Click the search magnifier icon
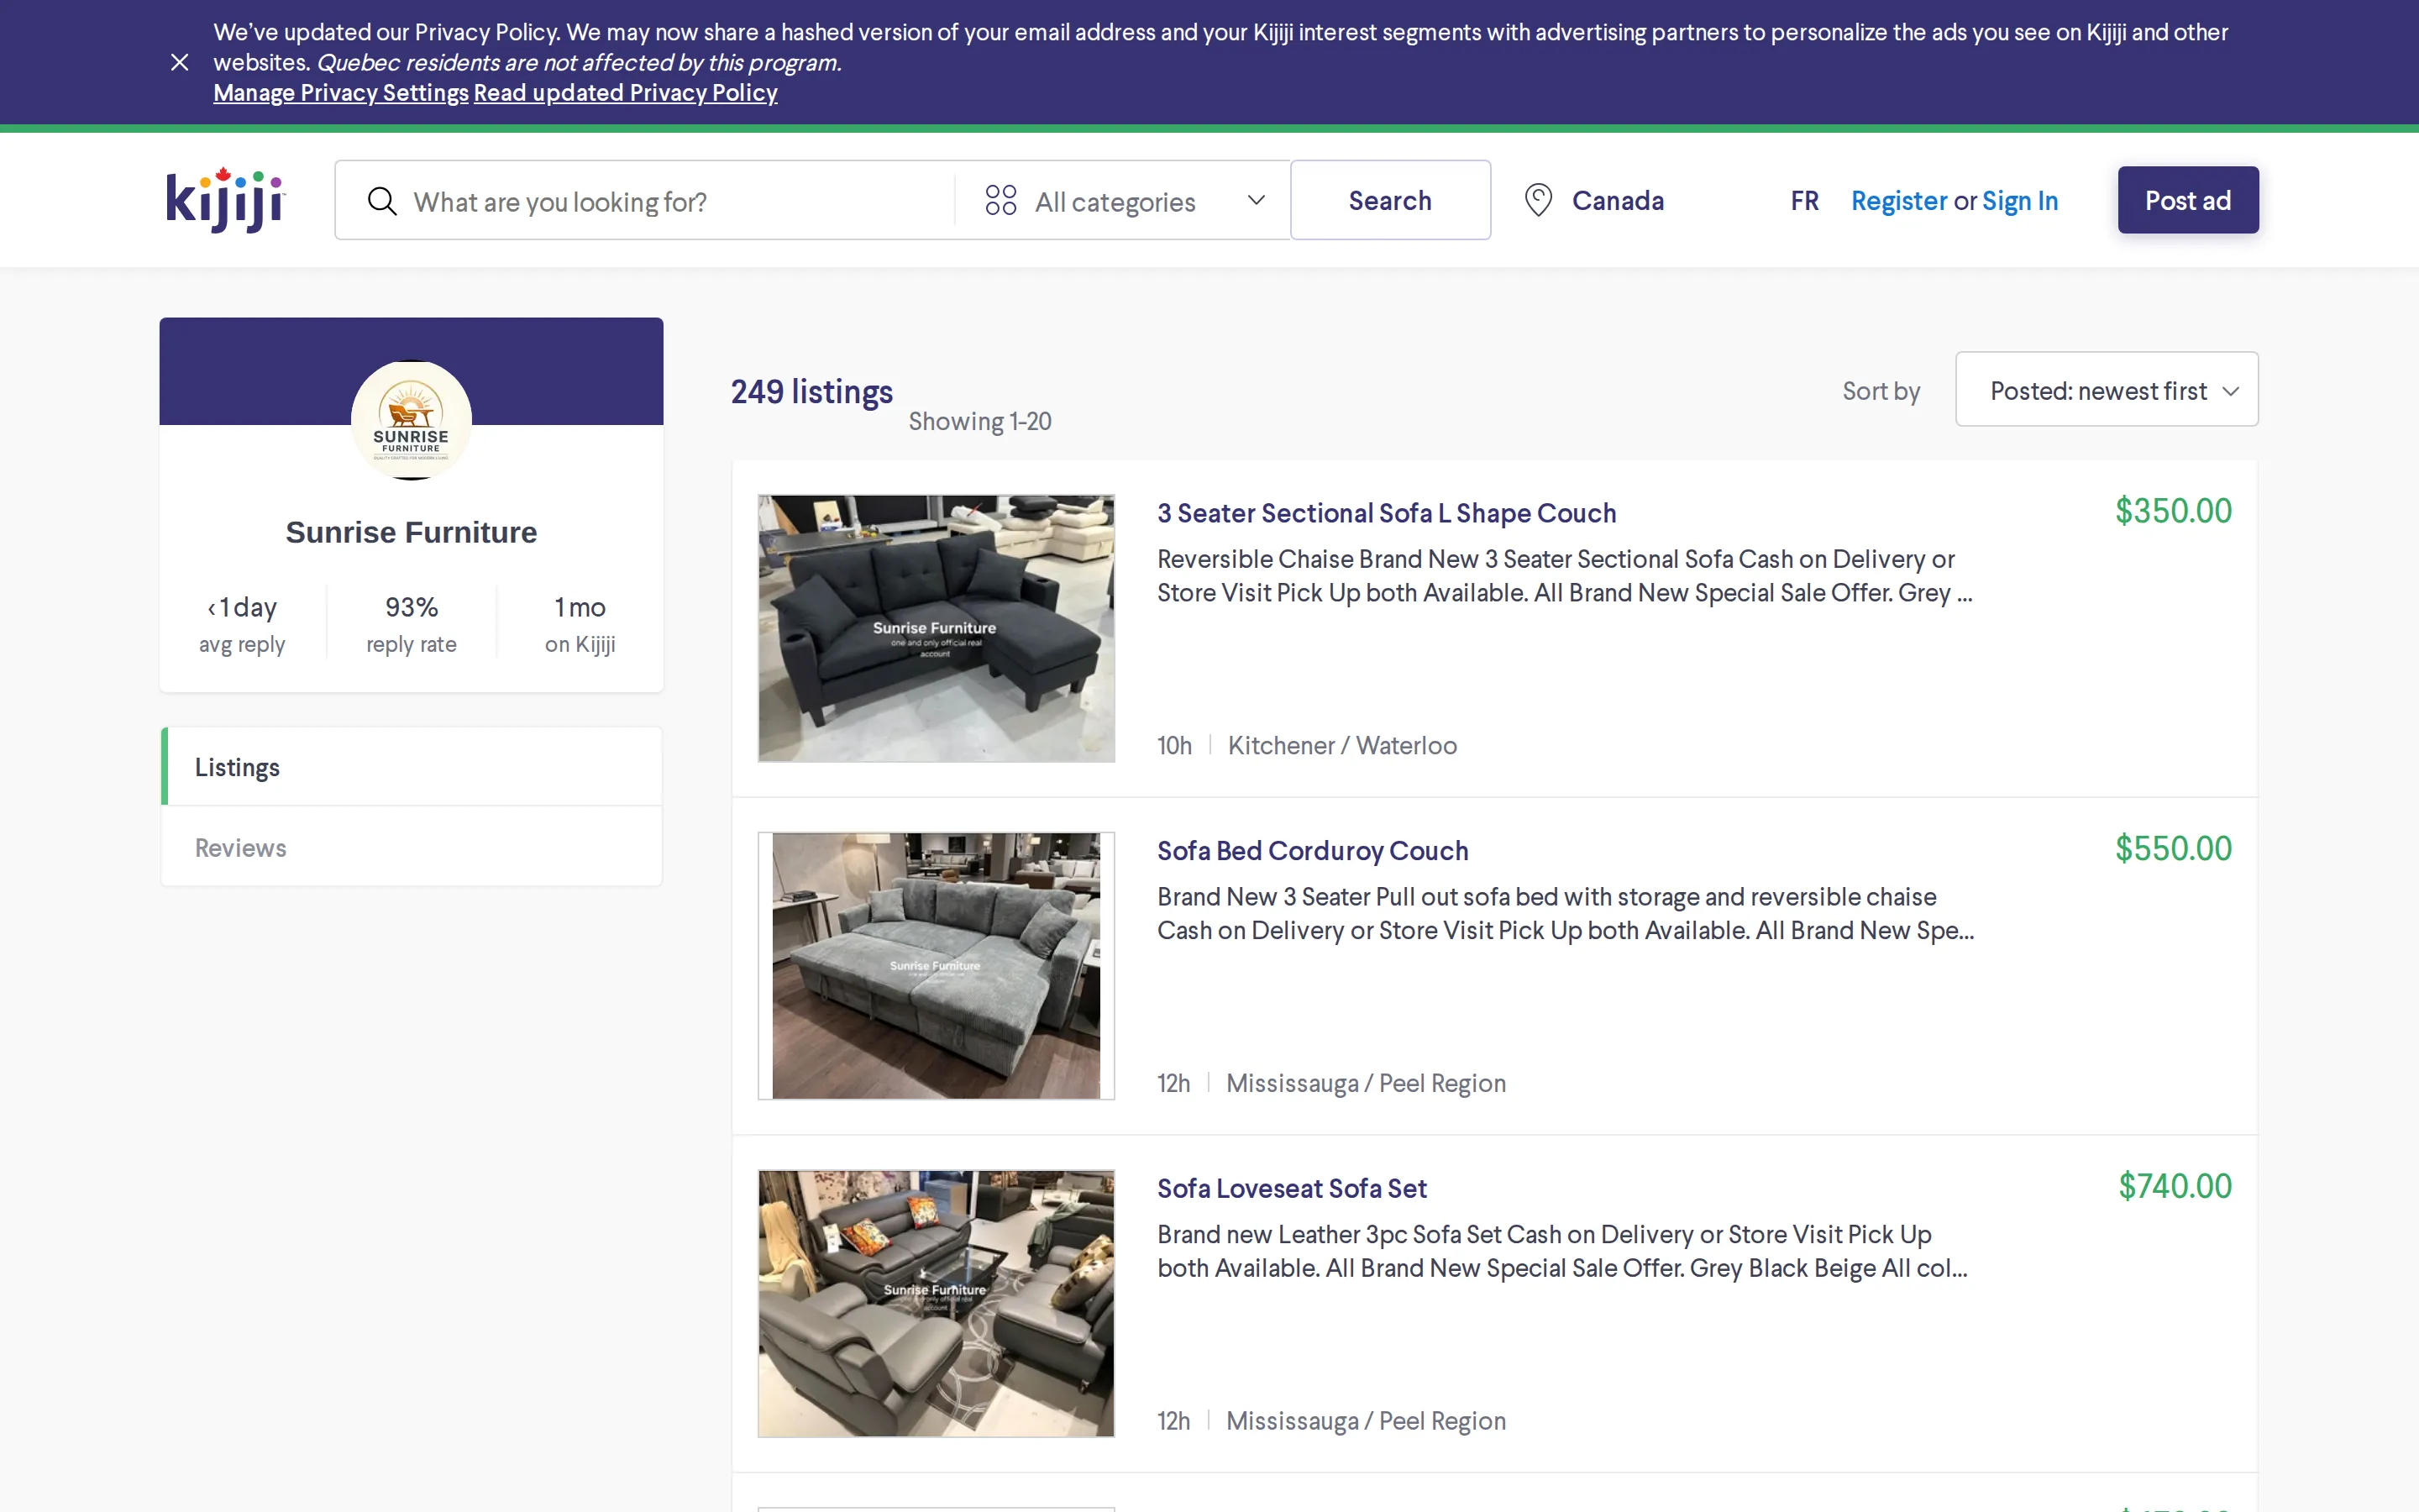This screenshot has width=2419, height=1512. pos(382,201)
